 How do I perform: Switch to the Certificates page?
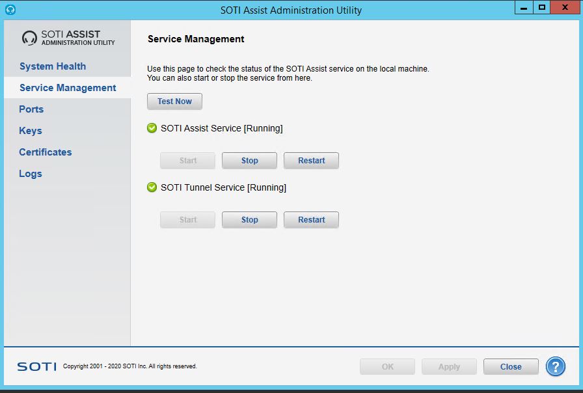point(46,152)
